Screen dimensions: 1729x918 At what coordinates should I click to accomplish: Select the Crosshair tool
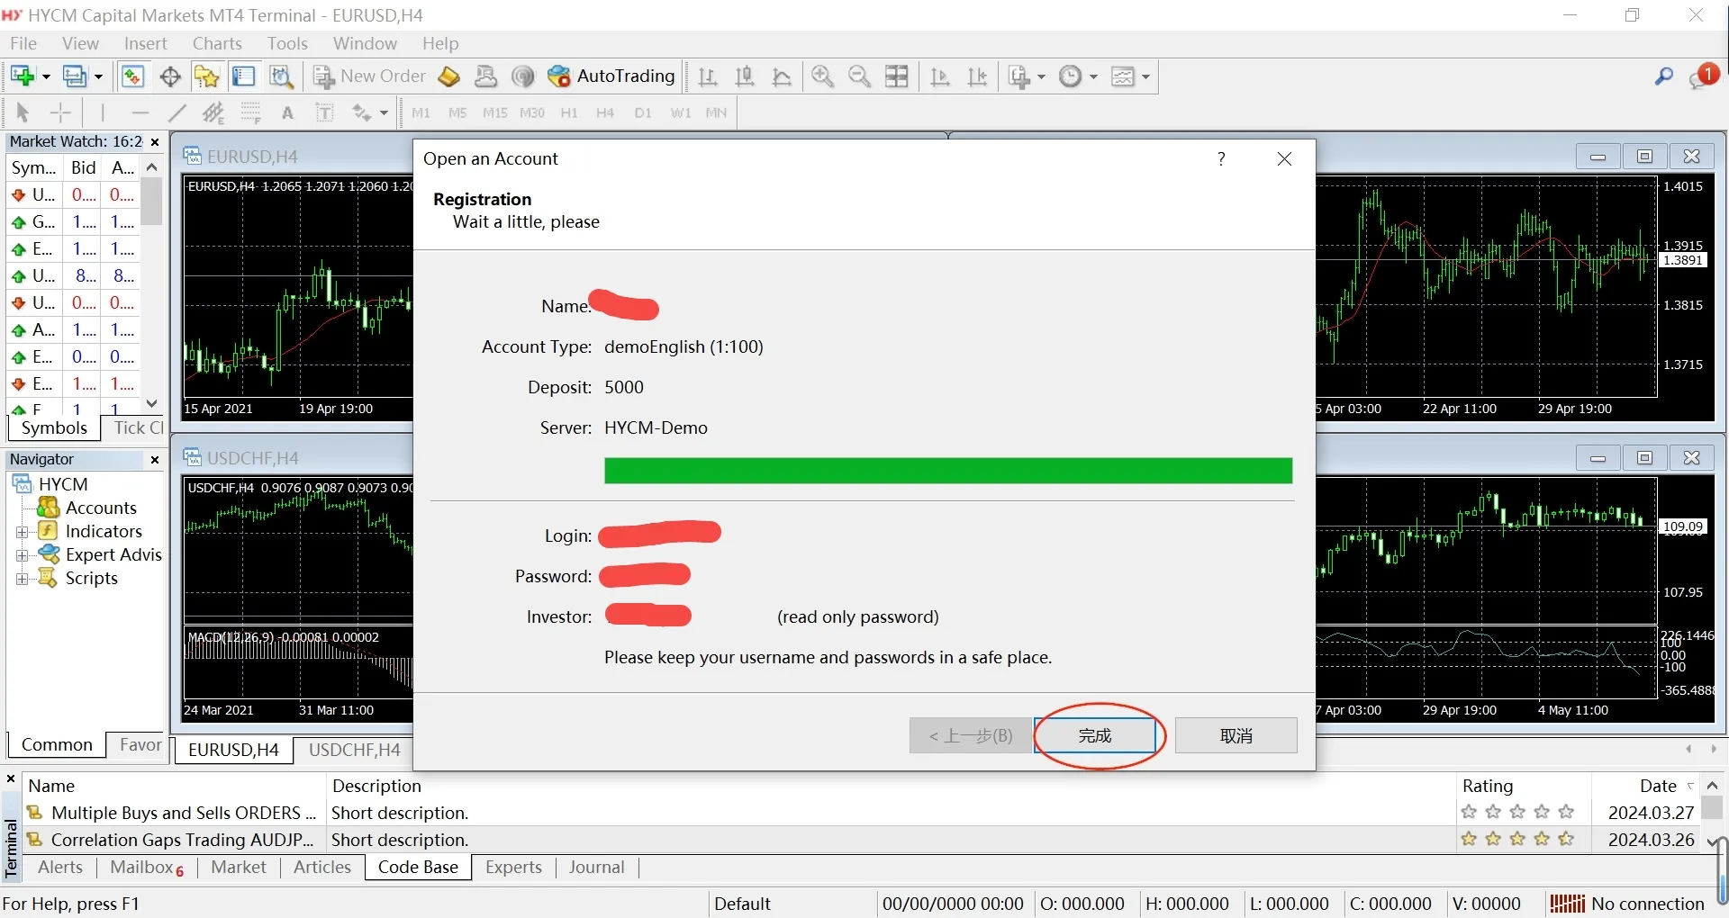tap(60, 112)
